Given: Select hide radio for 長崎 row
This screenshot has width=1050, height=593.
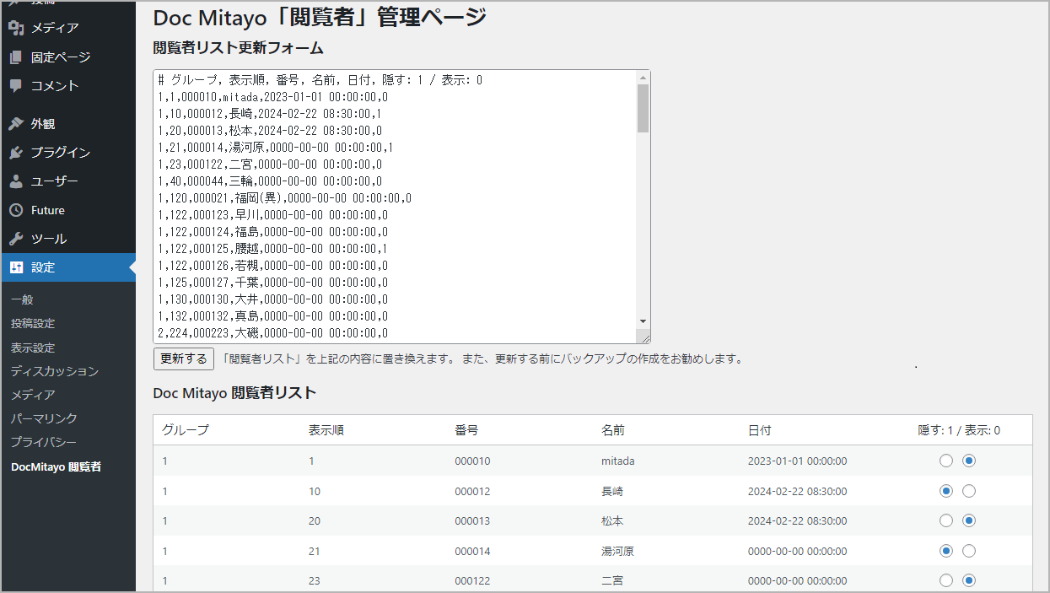Looking at the screenshot, I should [946, 491].
